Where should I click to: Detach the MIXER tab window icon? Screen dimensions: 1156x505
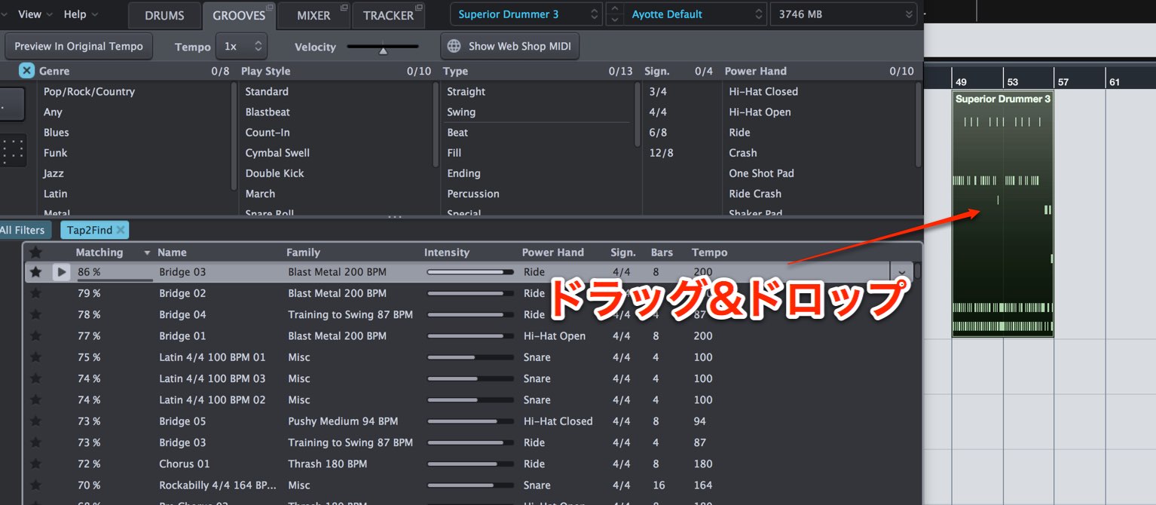344,8
